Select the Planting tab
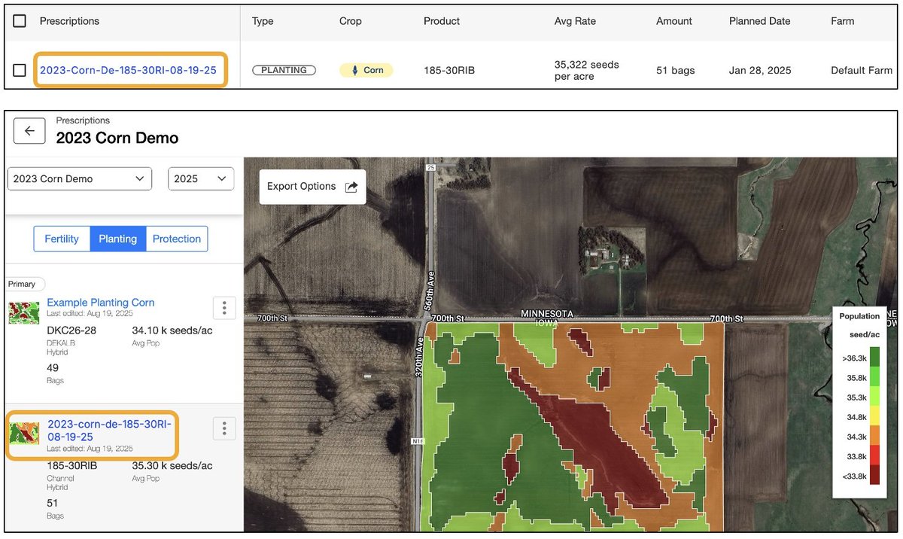 [x=118, y=239]
